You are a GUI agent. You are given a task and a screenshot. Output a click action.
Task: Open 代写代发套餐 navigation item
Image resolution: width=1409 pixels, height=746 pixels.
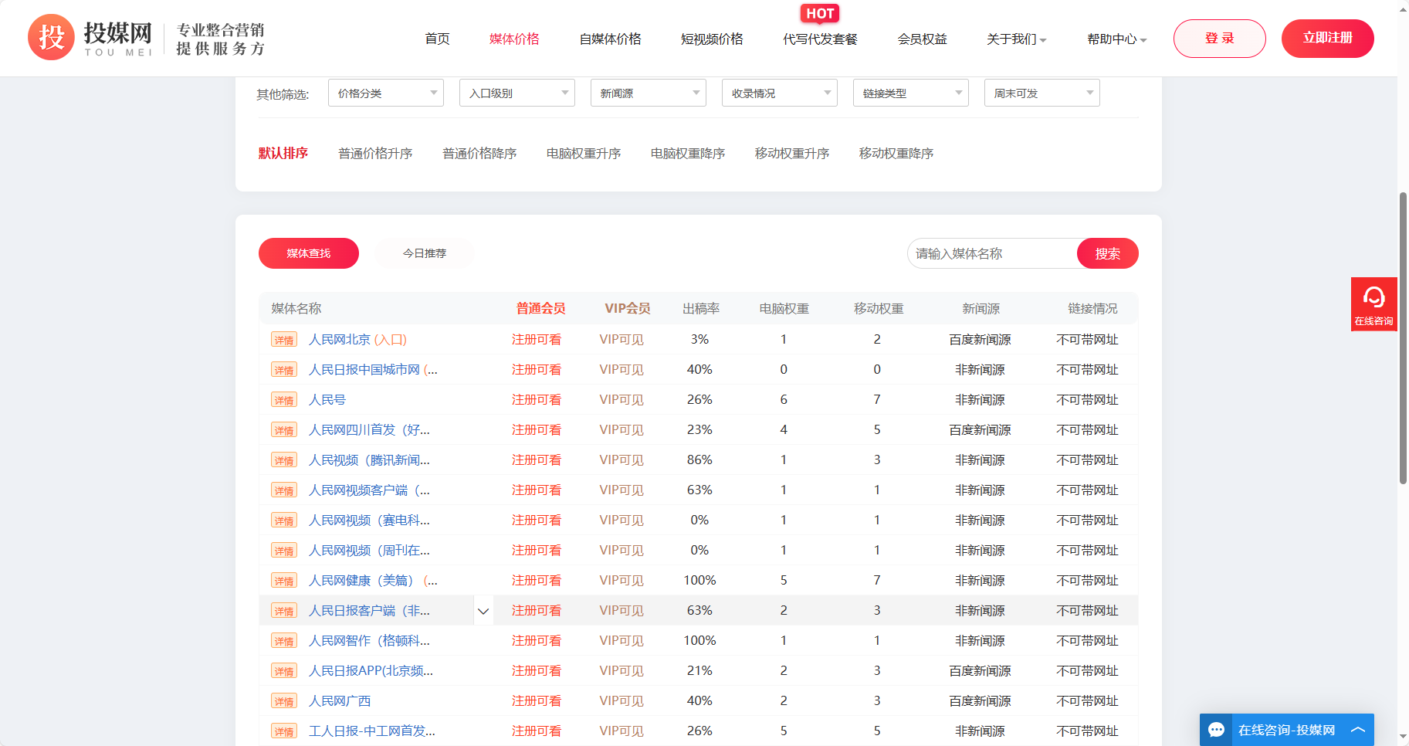pyautogui.click(x=820, y=39)
